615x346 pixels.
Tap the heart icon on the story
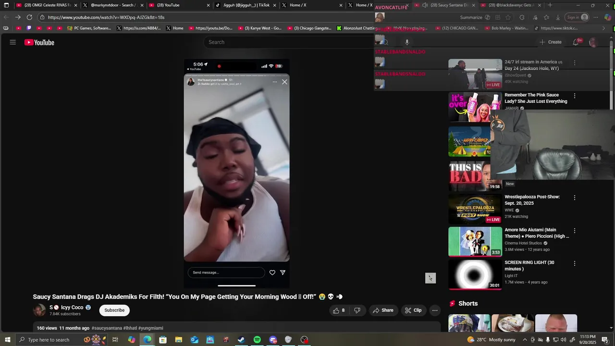click(272, 272)
